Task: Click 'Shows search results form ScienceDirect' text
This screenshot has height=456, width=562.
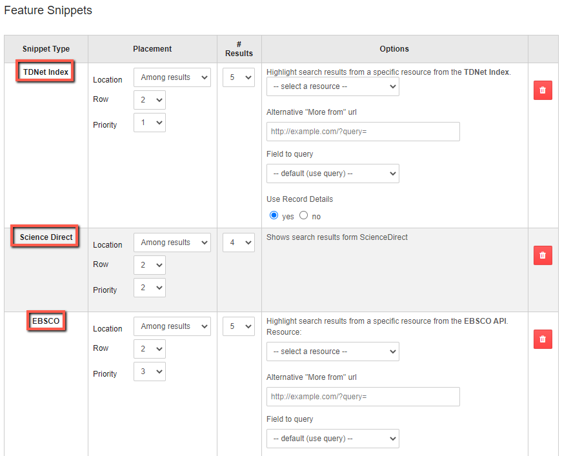Action: (337, 237)
